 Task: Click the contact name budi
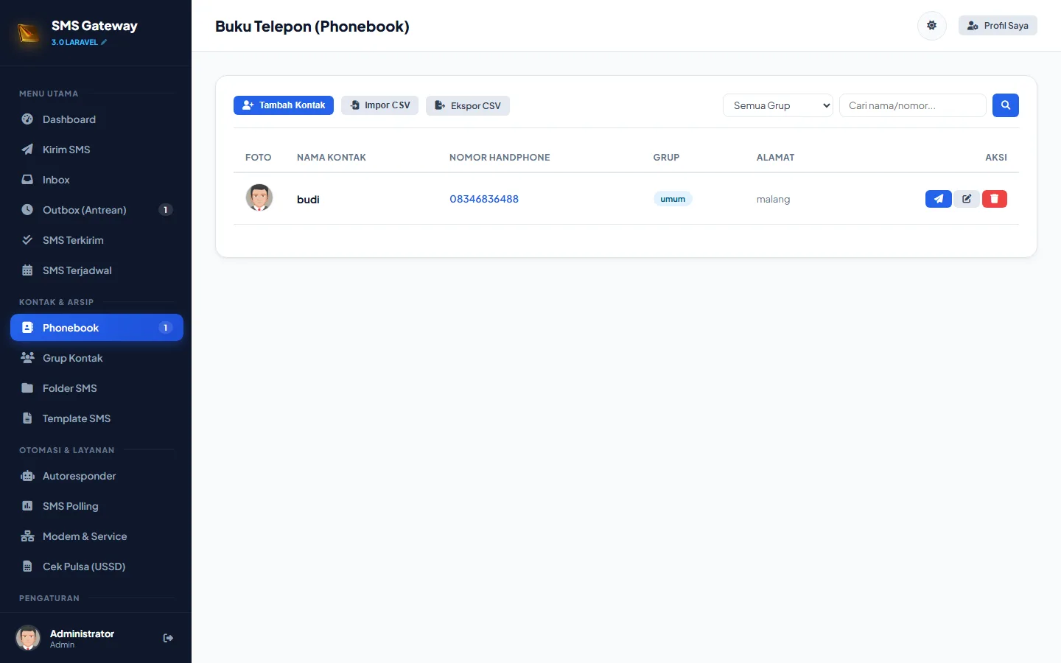pos(308,200)
